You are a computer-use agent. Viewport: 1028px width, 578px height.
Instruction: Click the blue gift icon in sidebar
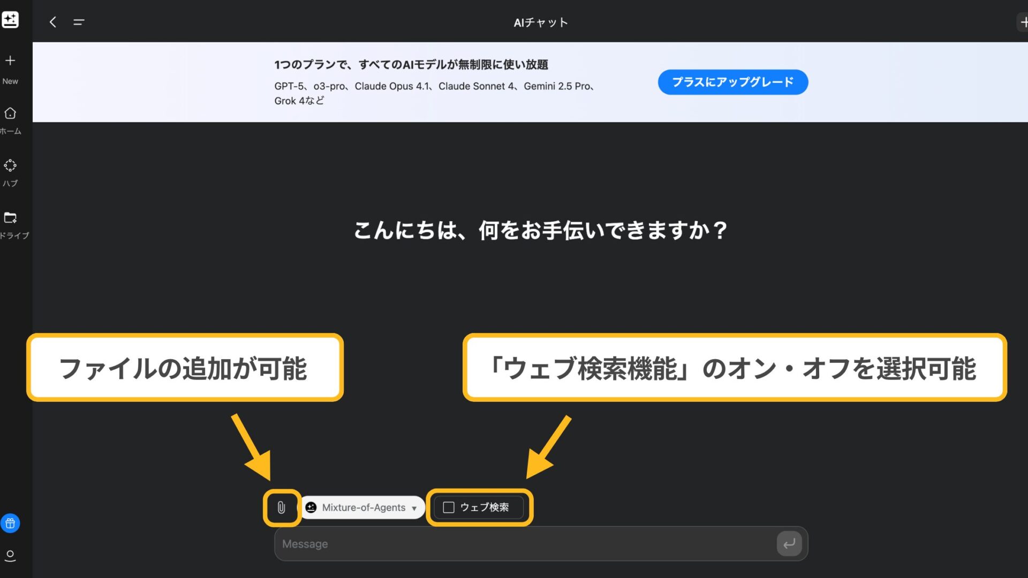[10, 523]
